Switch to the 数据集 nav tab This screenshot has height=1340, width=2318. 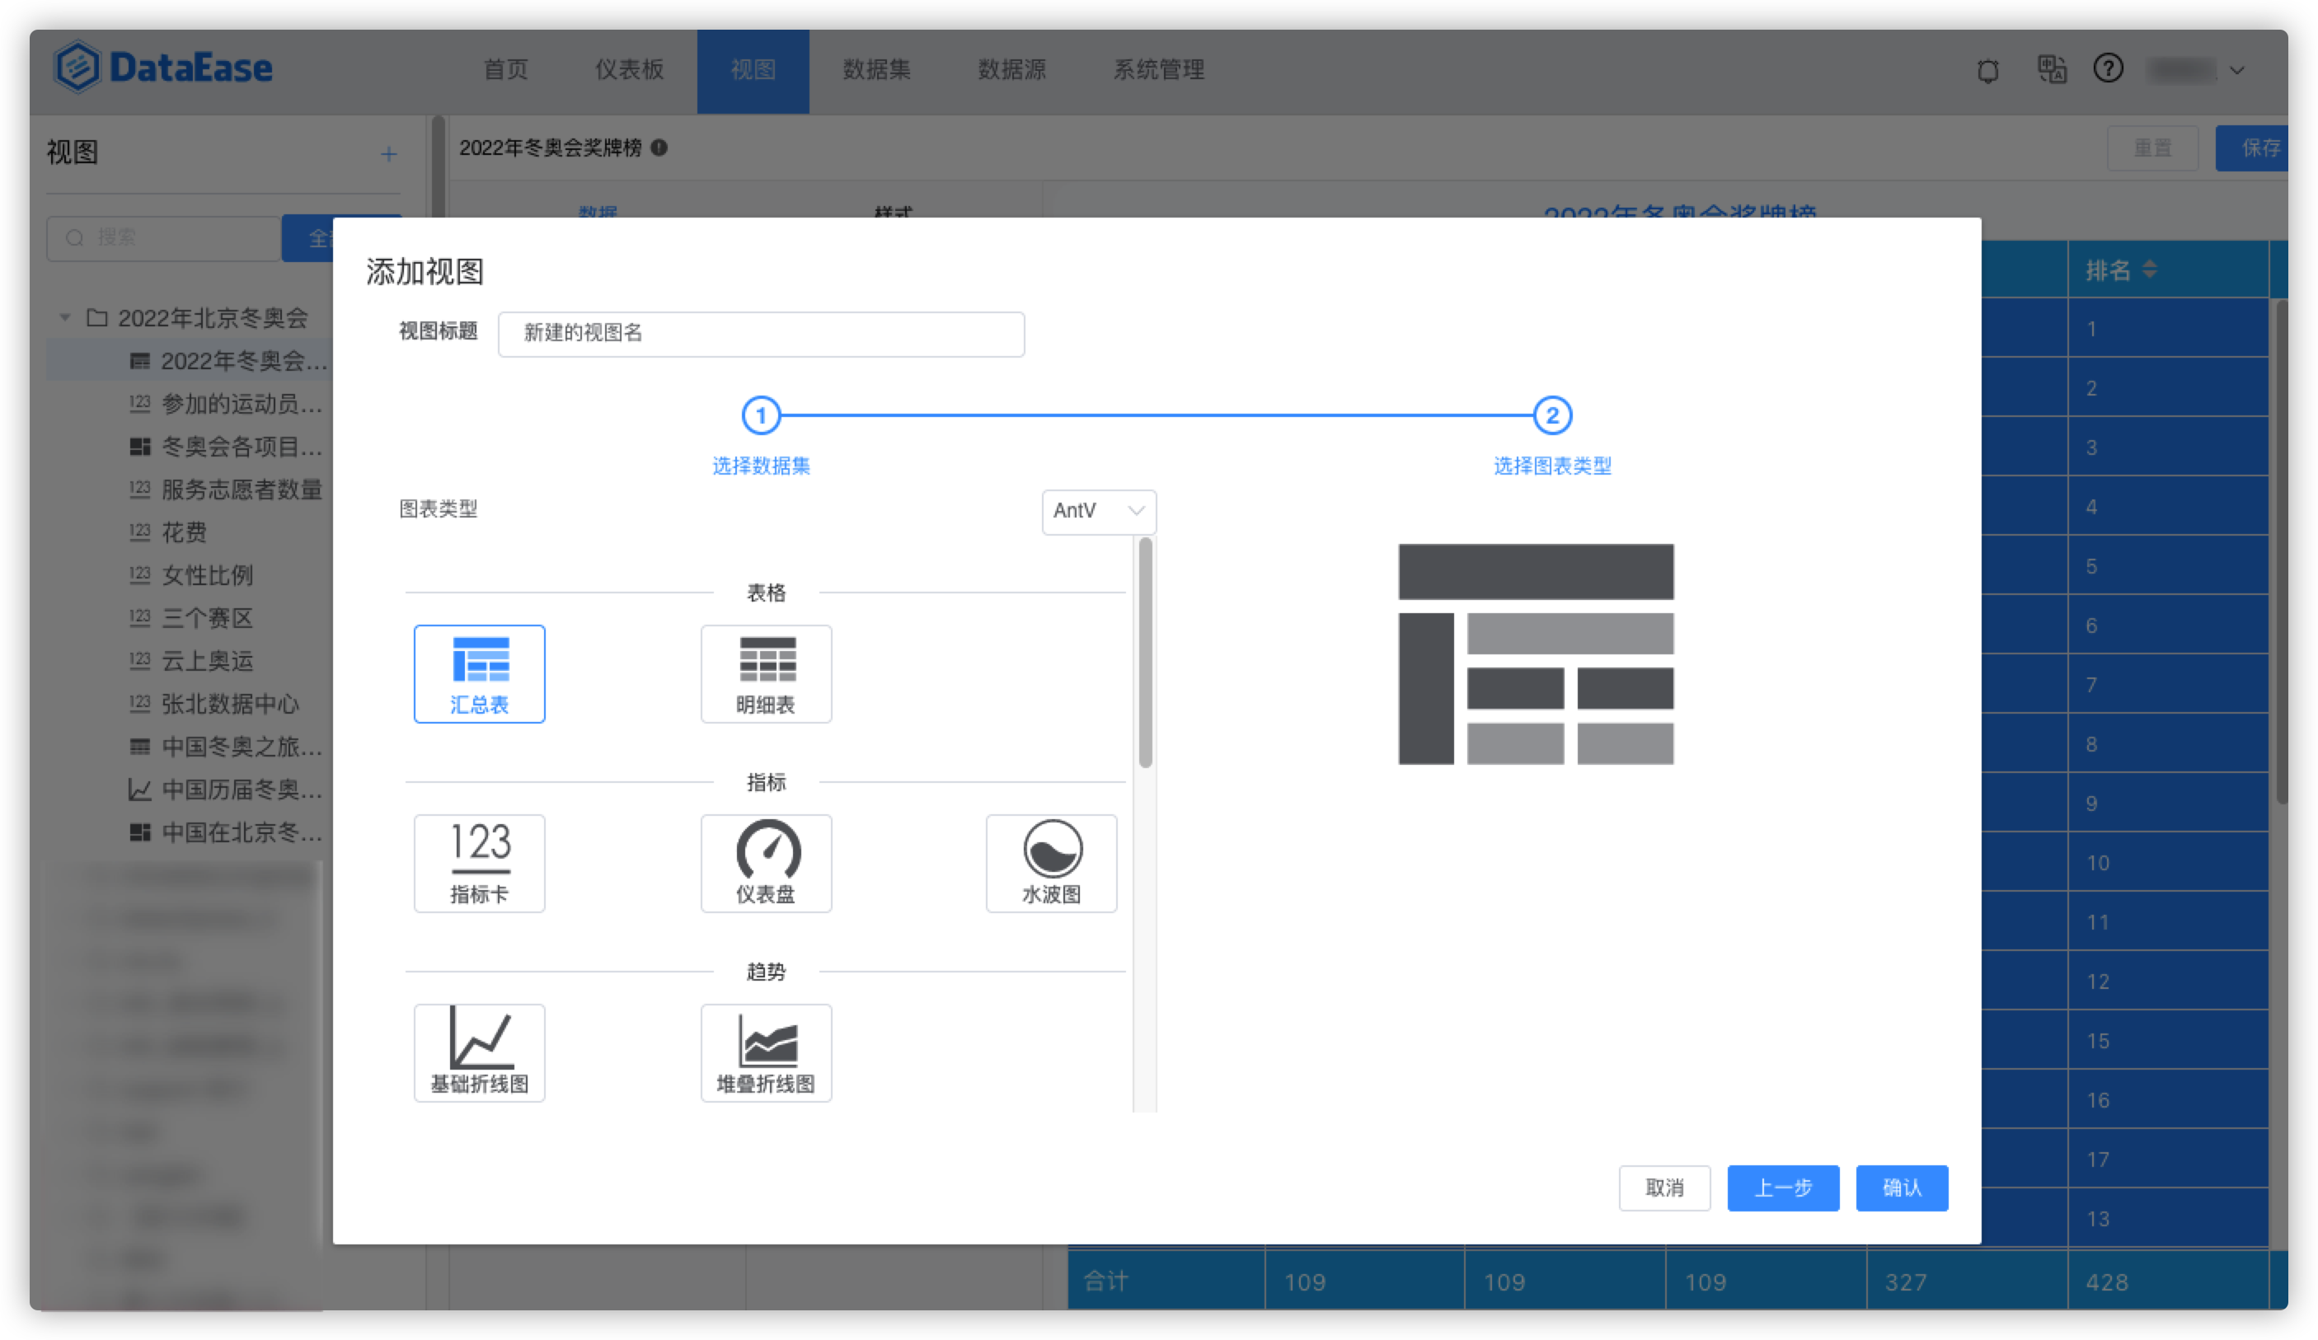[875, 71]
